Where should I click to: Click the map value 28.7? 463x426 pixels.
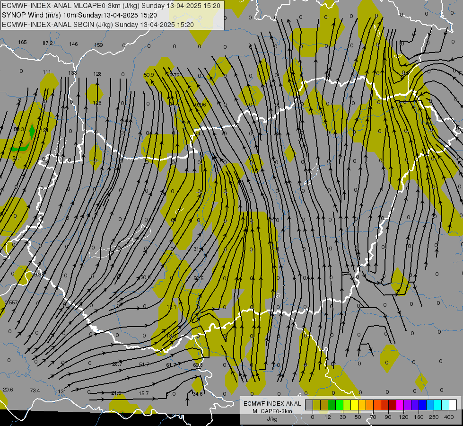click(117, 364)
